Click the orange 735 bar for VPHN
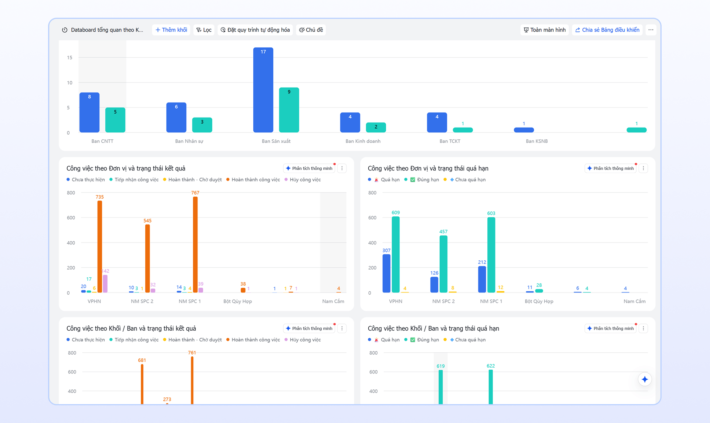The image size is (710, 423). [x=100, y=247]
